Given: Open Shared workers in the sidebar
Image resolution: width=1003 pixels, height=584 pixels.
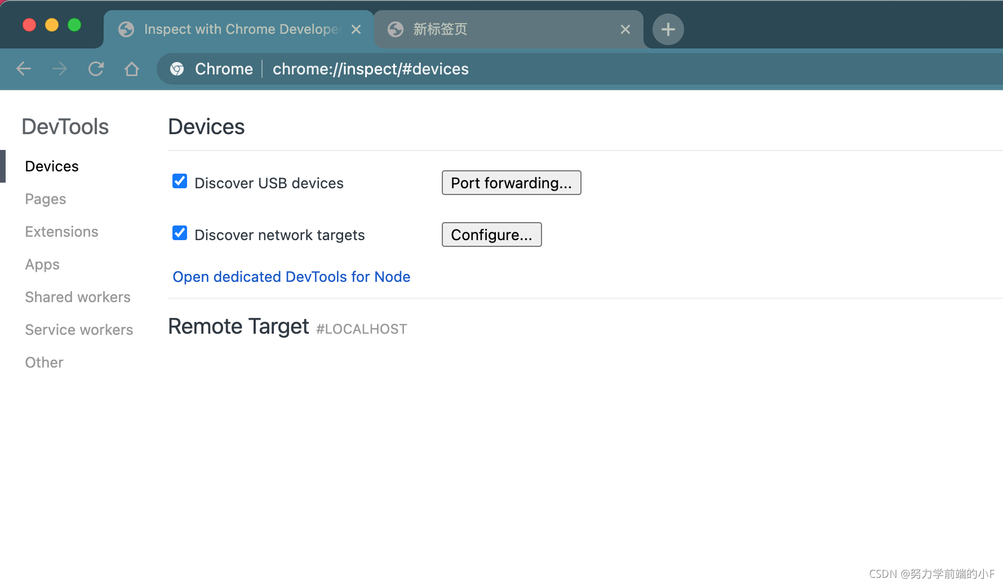Looking at the screenshot, I should tap(78, 297).
